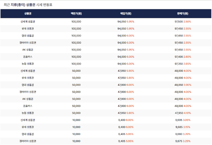Click the 100,000 face value of 롯데 상품권

pyautogui.click(x=76, y=29)
